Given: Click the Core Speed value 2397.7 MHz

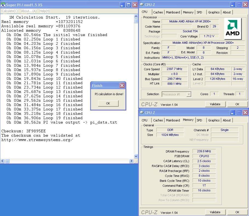Looking at the screenshot, I should pyautogui.click(x=174, y=69).
